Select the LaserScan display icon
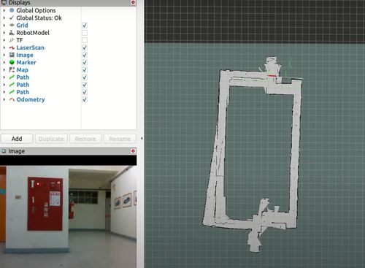 [x=12, y=47]
